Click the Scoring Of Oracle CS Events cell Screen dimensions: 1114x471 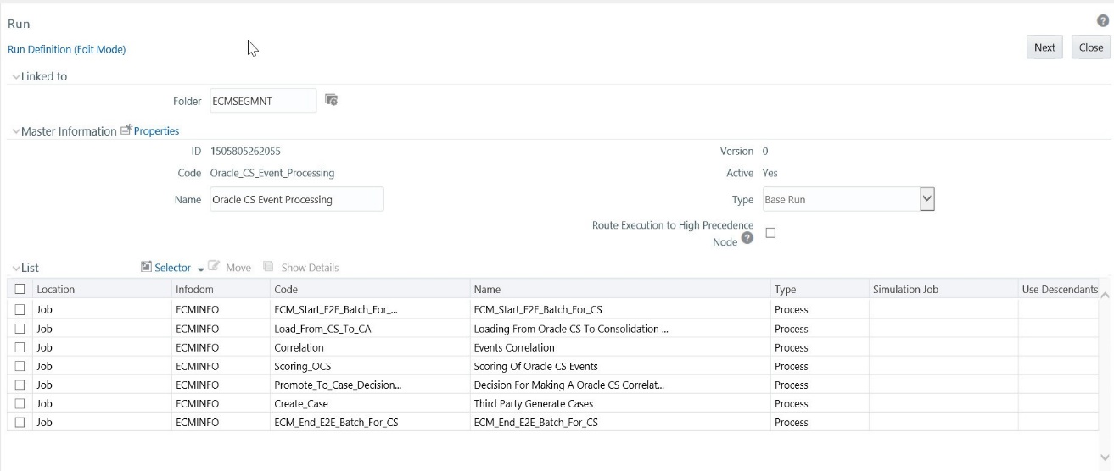tap(620, 366)
